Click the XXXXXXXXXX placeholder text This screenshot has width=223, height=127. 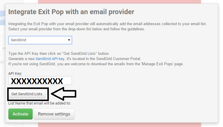pyautogui.click(x=37, y=81)
